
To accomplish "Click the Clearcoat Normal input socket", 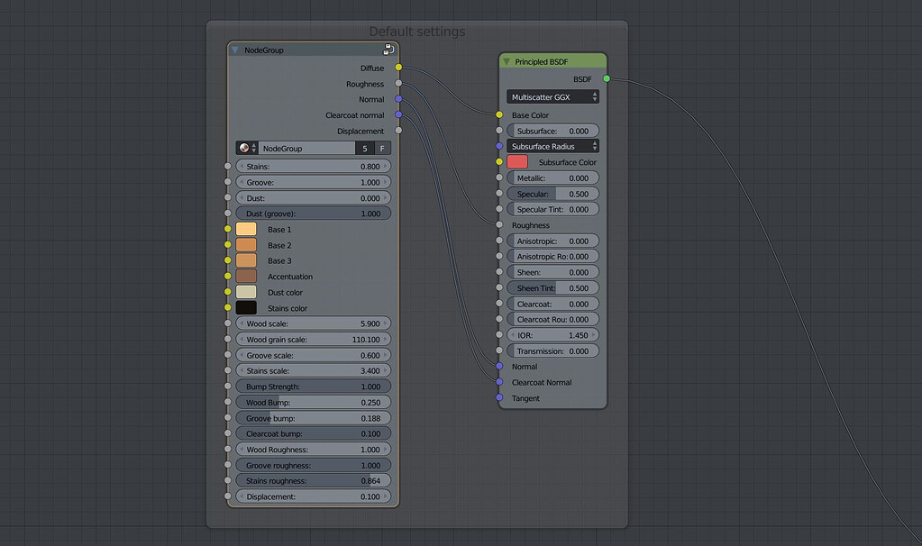I will click(x=499, y=381).
